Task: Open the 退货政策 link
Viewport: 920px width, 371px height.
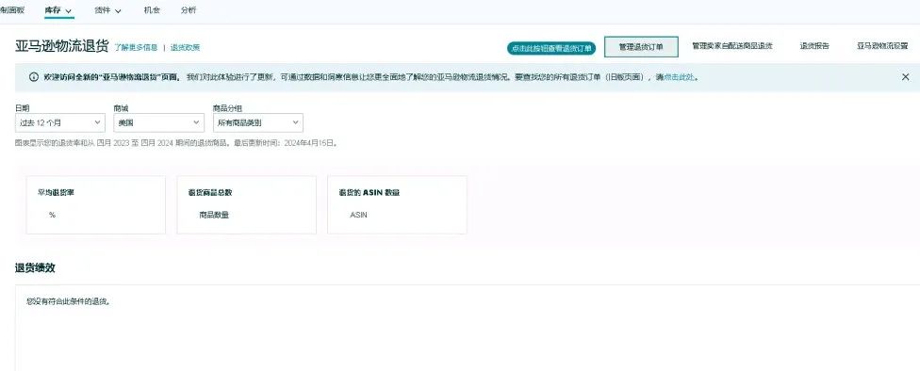Action: pyautogui.click(x=185, y=47)
